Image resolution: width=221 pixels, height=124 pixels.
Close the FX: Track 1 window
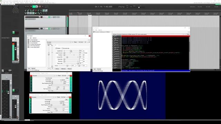pyautogui.click(x=89, y=36)
